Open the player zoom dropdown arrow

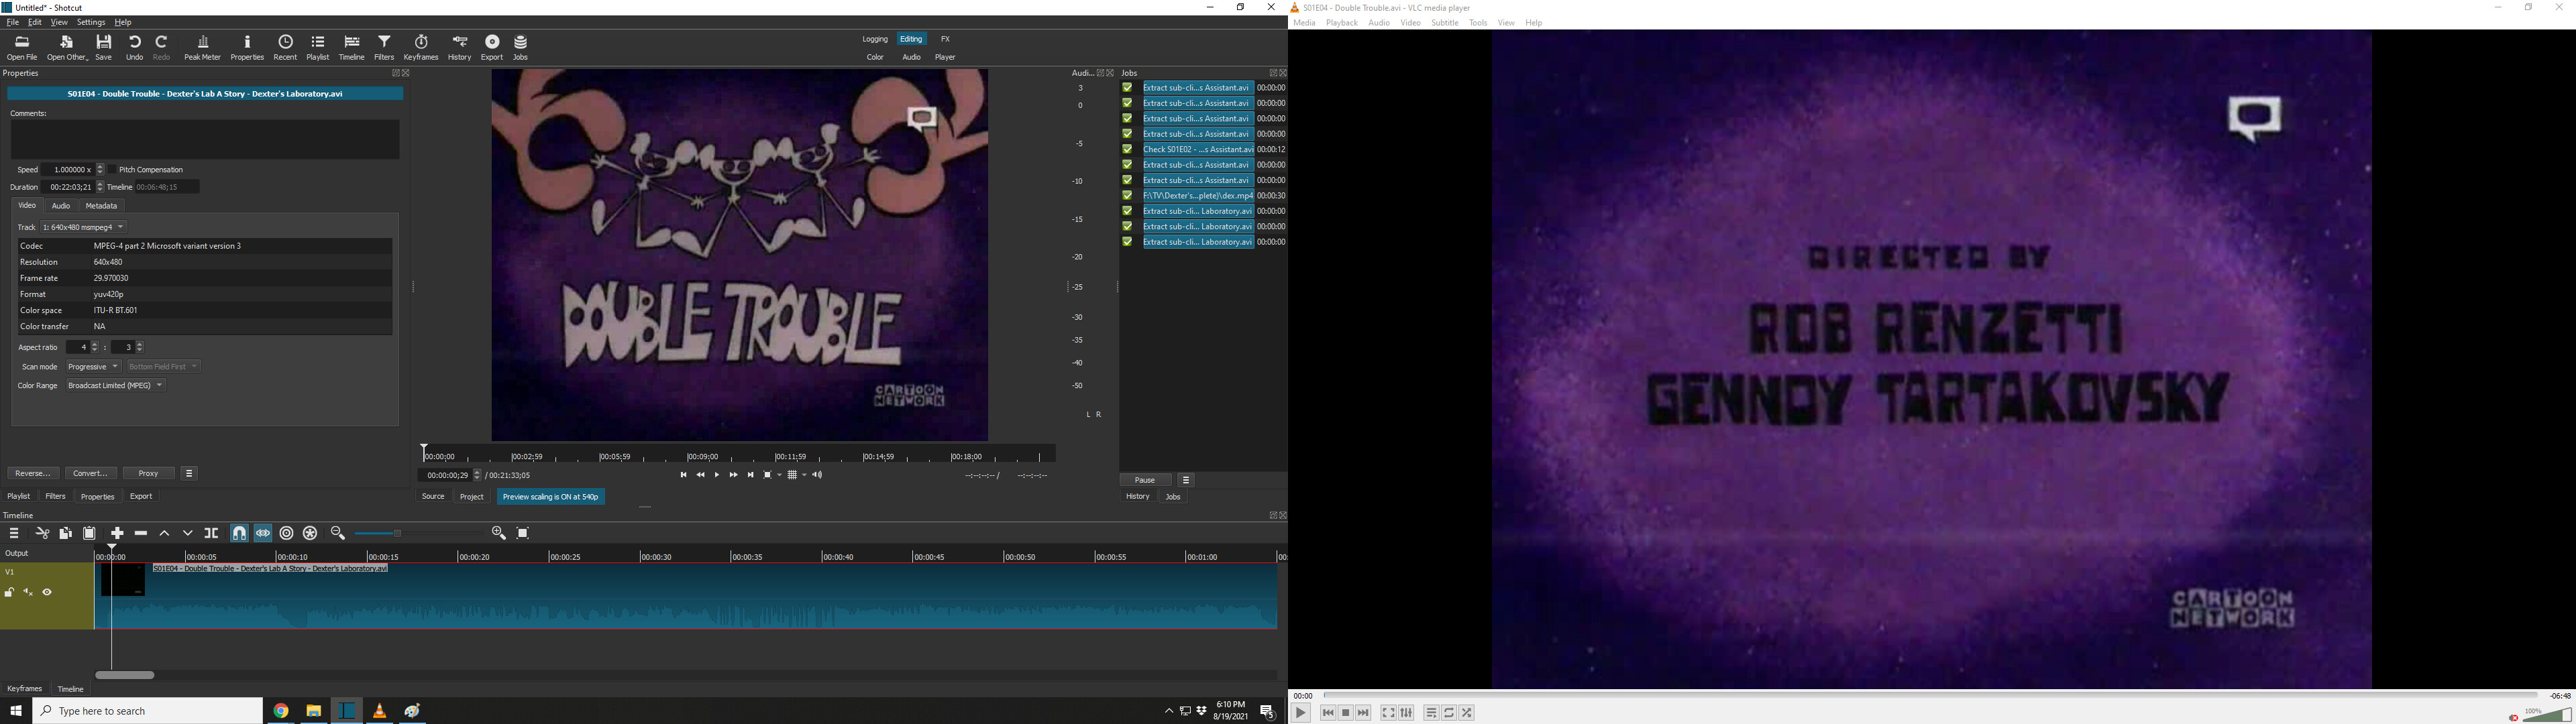pyautogui.click(x=779, y=475)
